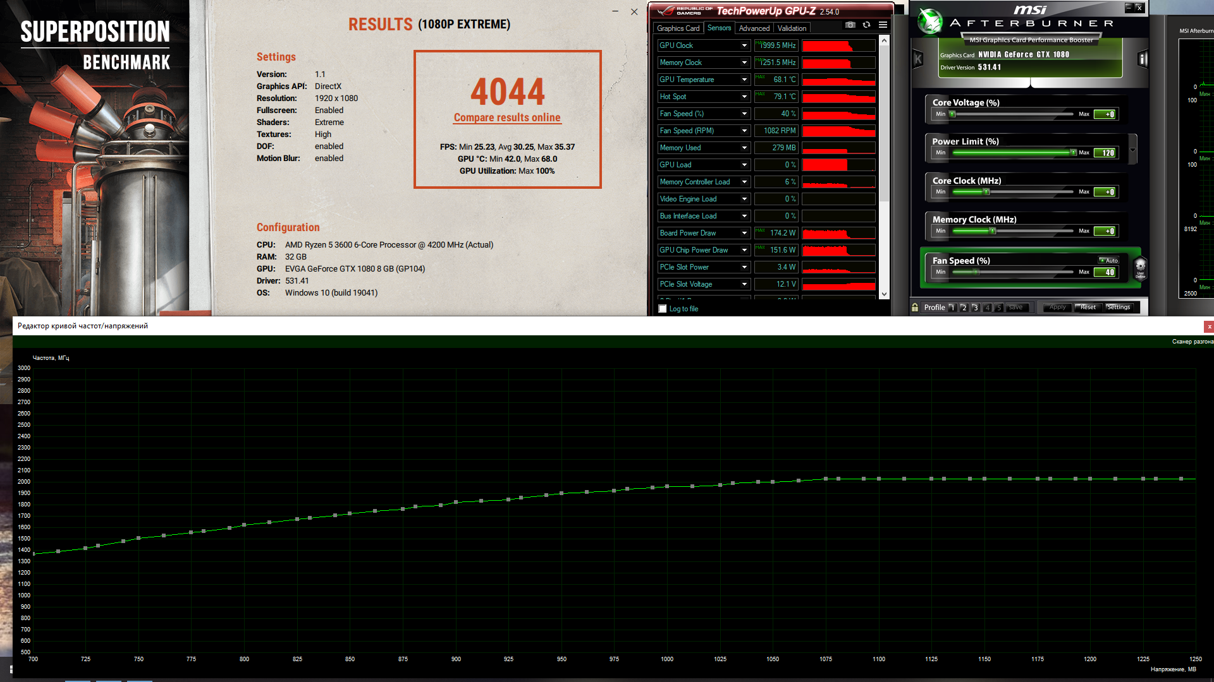This screenshot has width=1214, height=682.
Task: Click the GPU-Z refresh sensors icon
Action: (x=866, y=25)
